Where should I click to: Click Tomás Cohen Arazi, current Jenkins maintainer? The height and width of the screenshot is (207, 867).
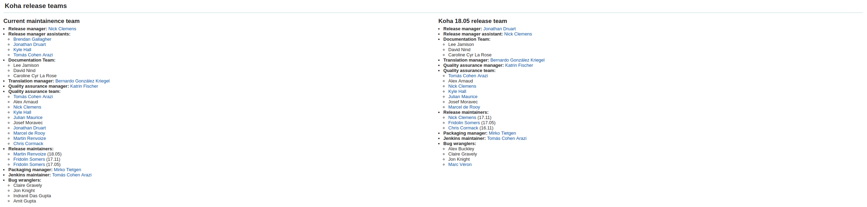[x=72, y=175]
